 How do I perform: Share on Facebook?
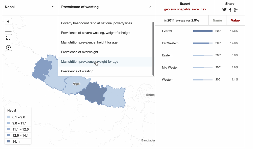[x=230, y=10]
